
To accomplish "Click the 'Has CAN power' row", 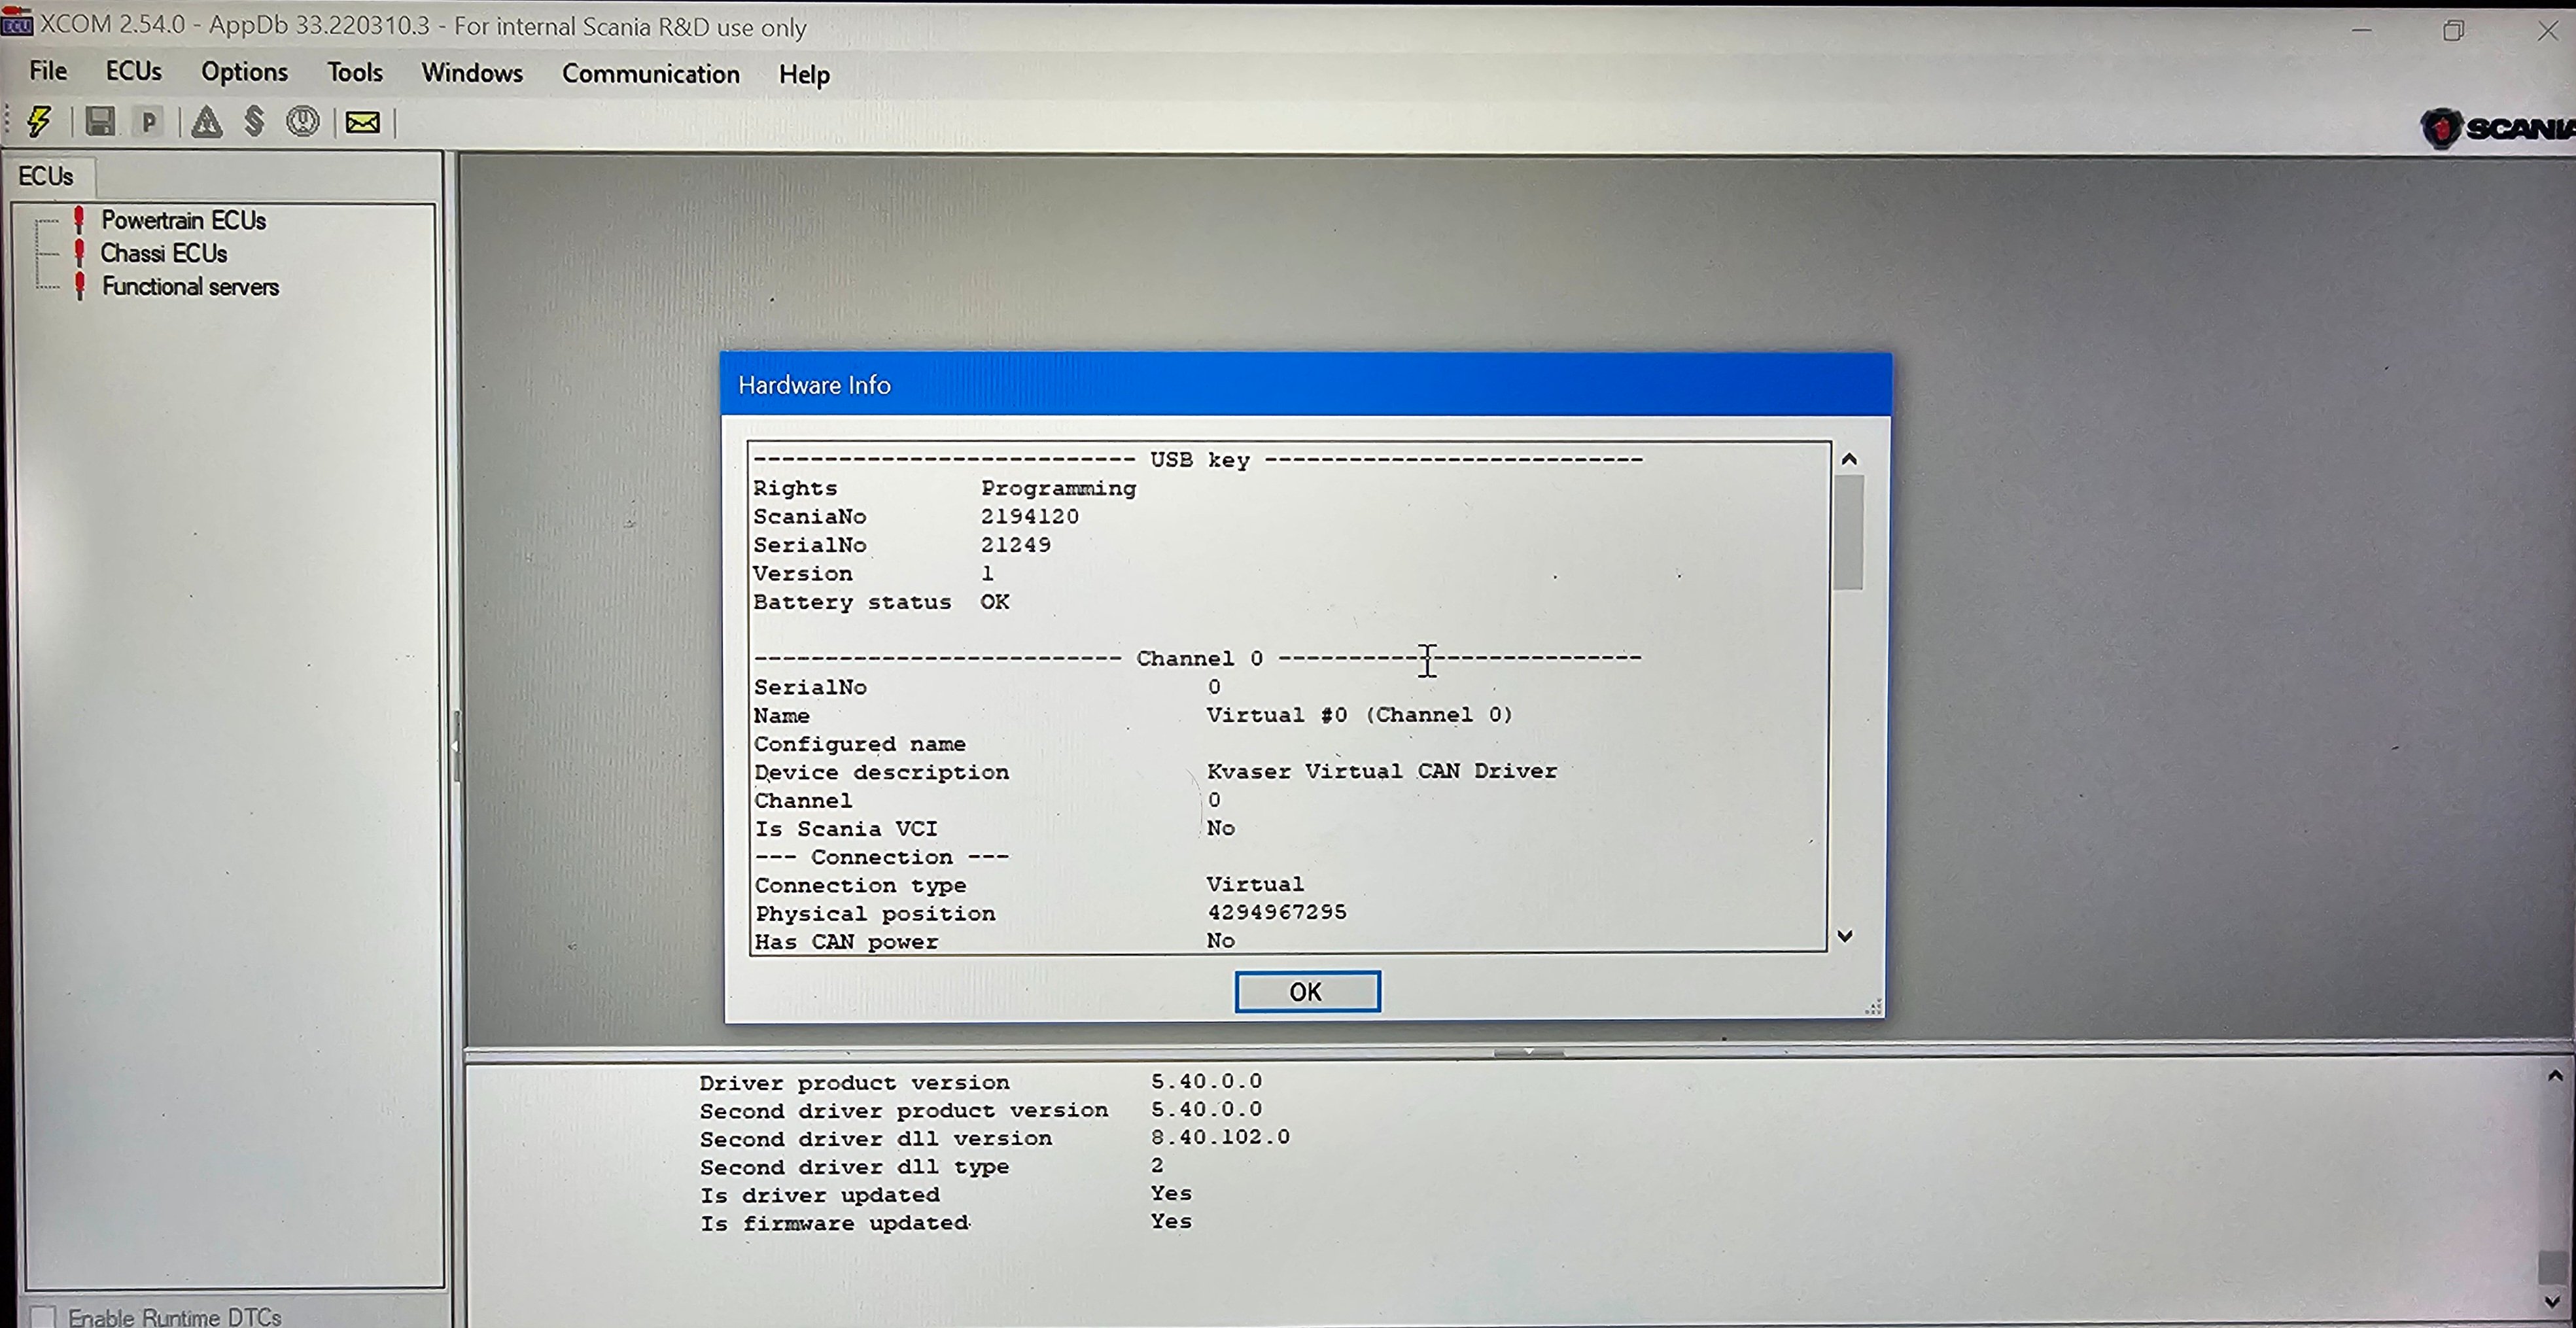I will [995, 941].
